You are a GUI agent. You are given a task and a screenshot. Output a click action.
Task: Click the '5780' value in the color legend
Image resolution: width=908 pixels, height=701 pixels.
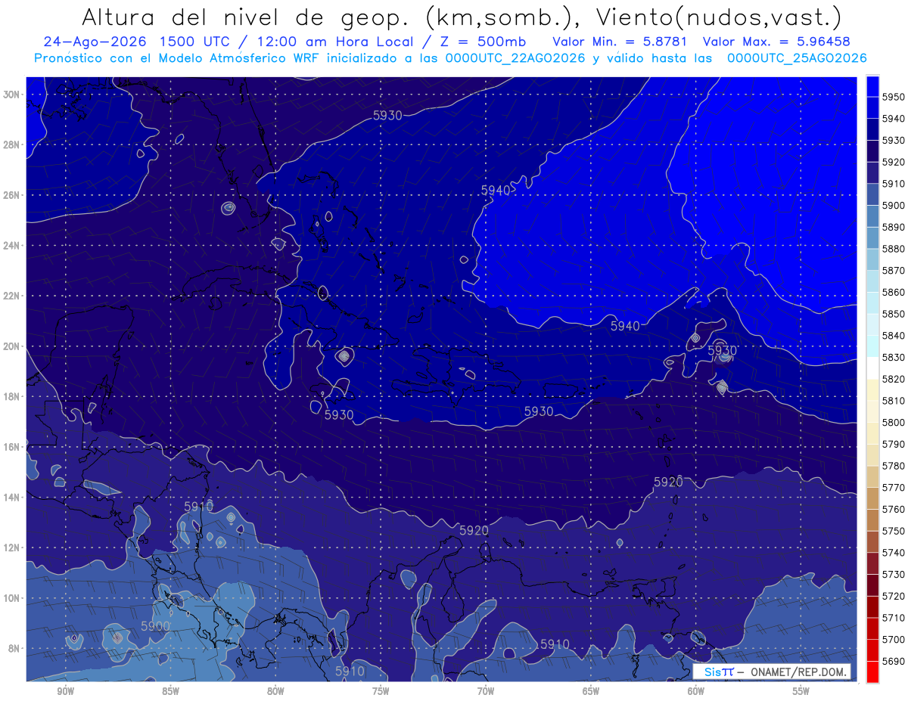(x=894, y=466)
